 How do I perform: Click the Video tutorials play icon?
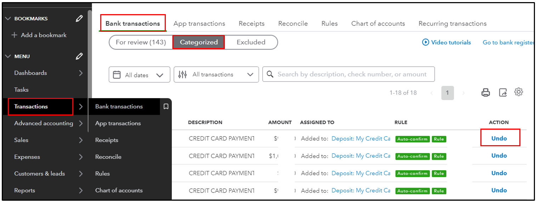pos(425,42)
